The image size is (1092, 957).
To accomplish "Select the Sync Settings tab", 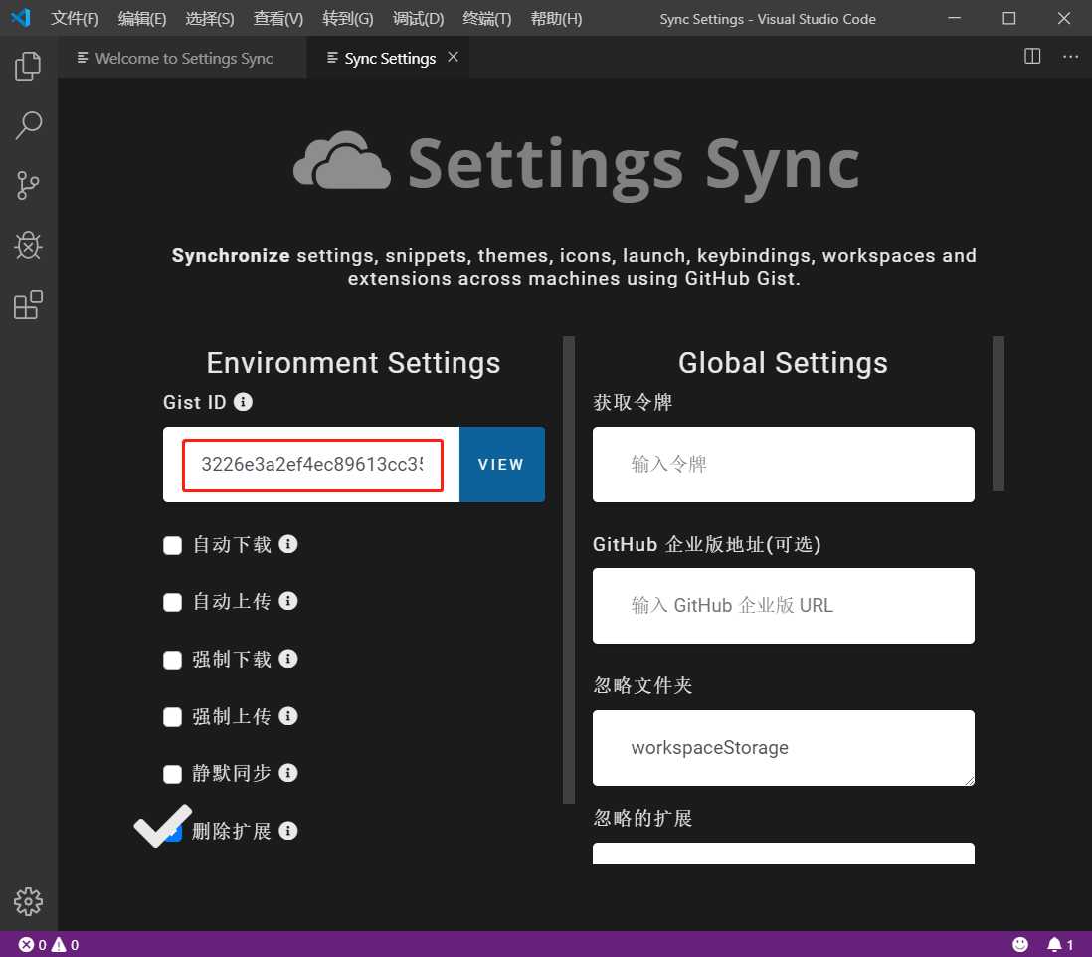I will tap(389, 58).
